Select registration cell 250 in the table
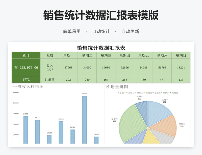 pyautogui.click(x=87, y=79)
